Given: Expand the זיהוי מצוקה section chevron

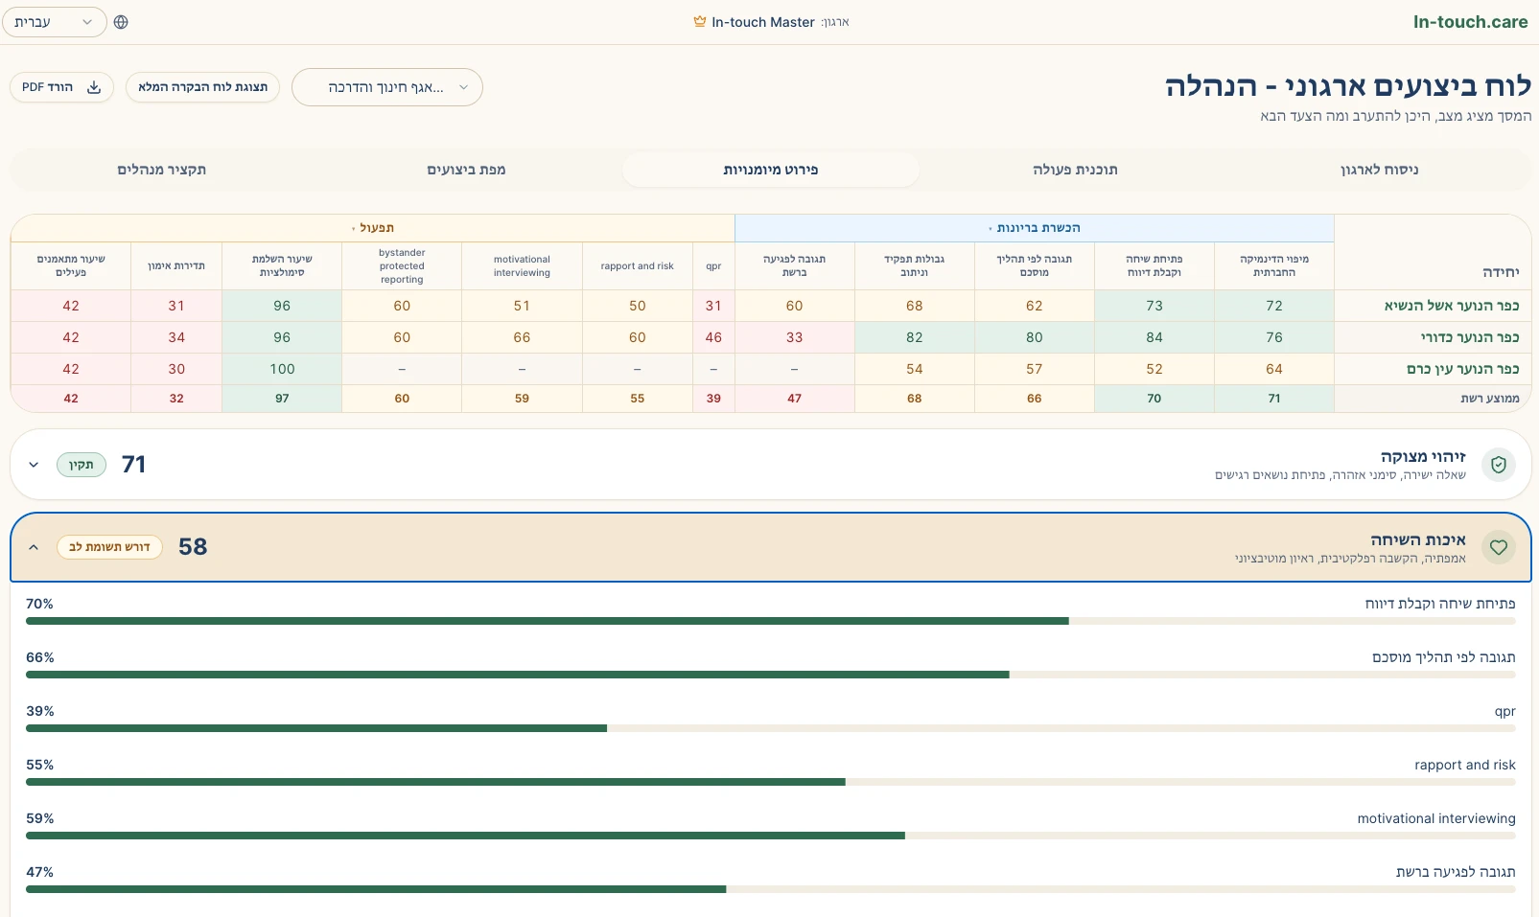Looking at the screenshot, I should [x=34, y=465].
